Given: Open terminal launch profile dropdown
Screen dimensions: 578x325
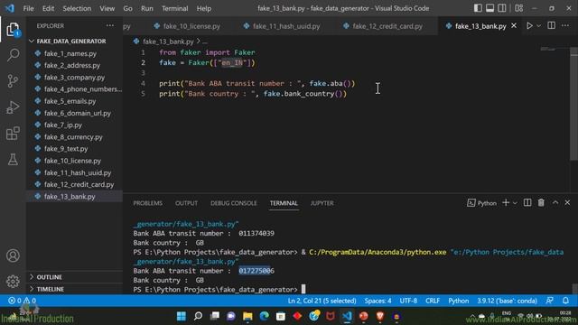Looking at the screenshot, I should click(515, 203).
